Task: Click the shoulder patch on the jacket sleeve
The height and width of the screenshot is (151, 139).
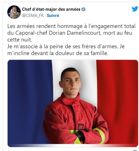Action: coord(50,113)
